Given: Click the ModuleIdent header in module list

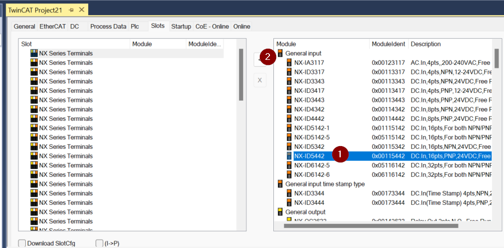Looking at the screenshot, I should tap(389, 44).
